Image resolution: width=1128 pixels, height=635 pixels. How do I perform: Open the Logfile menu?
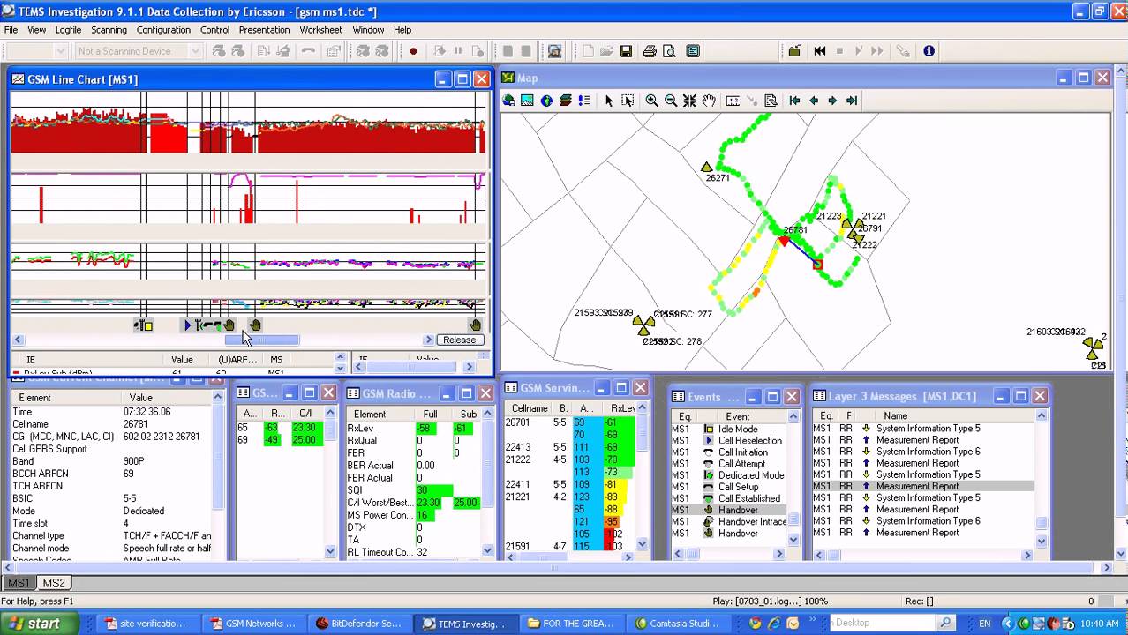point(68,29)
